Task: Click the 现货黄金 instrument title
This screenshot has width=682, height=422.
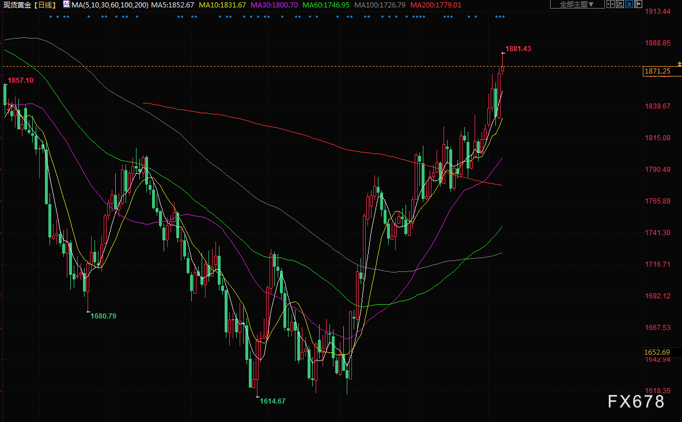Action: tap(17, 5)
